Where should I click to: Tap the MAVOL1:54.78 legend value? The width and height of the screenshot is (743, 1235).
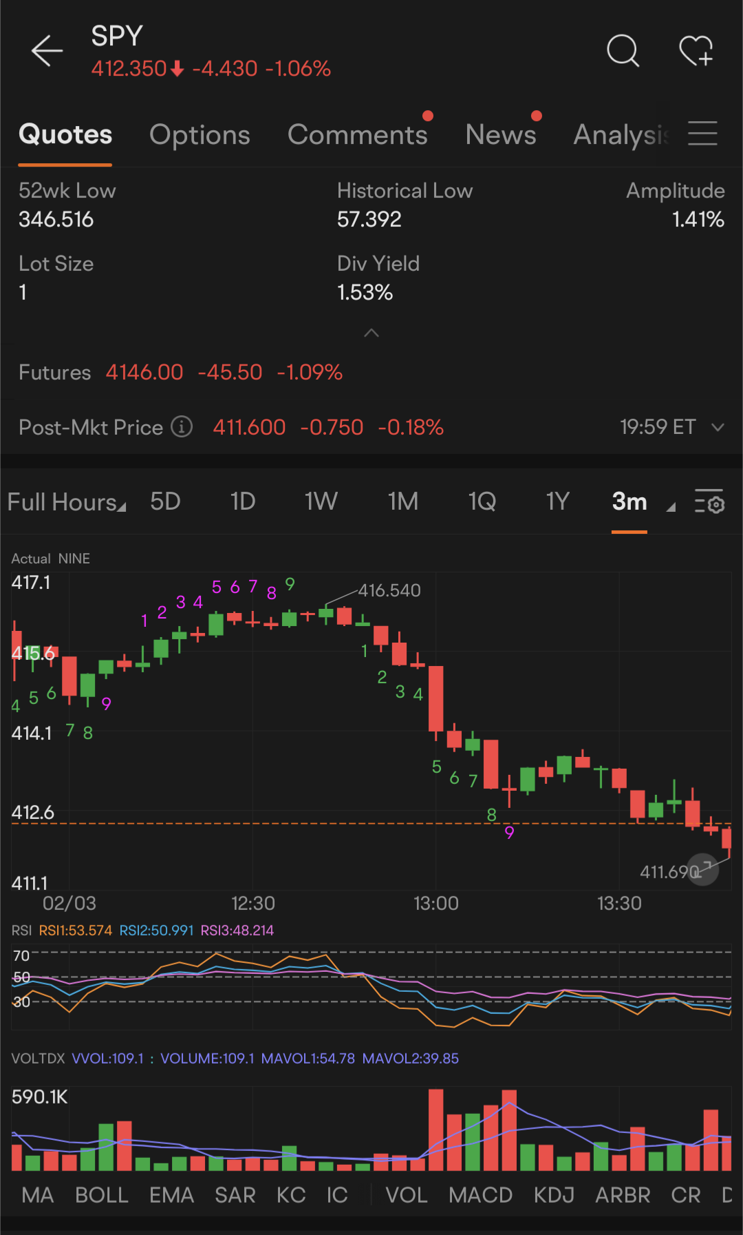(308, 1059)
